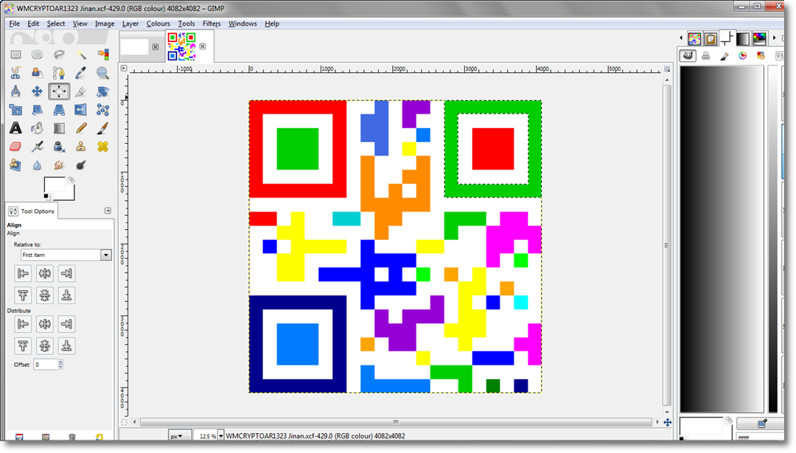The height and width of the screenshot is (453, 796).
Task: Select the Rotate tool
Action: 103,91
